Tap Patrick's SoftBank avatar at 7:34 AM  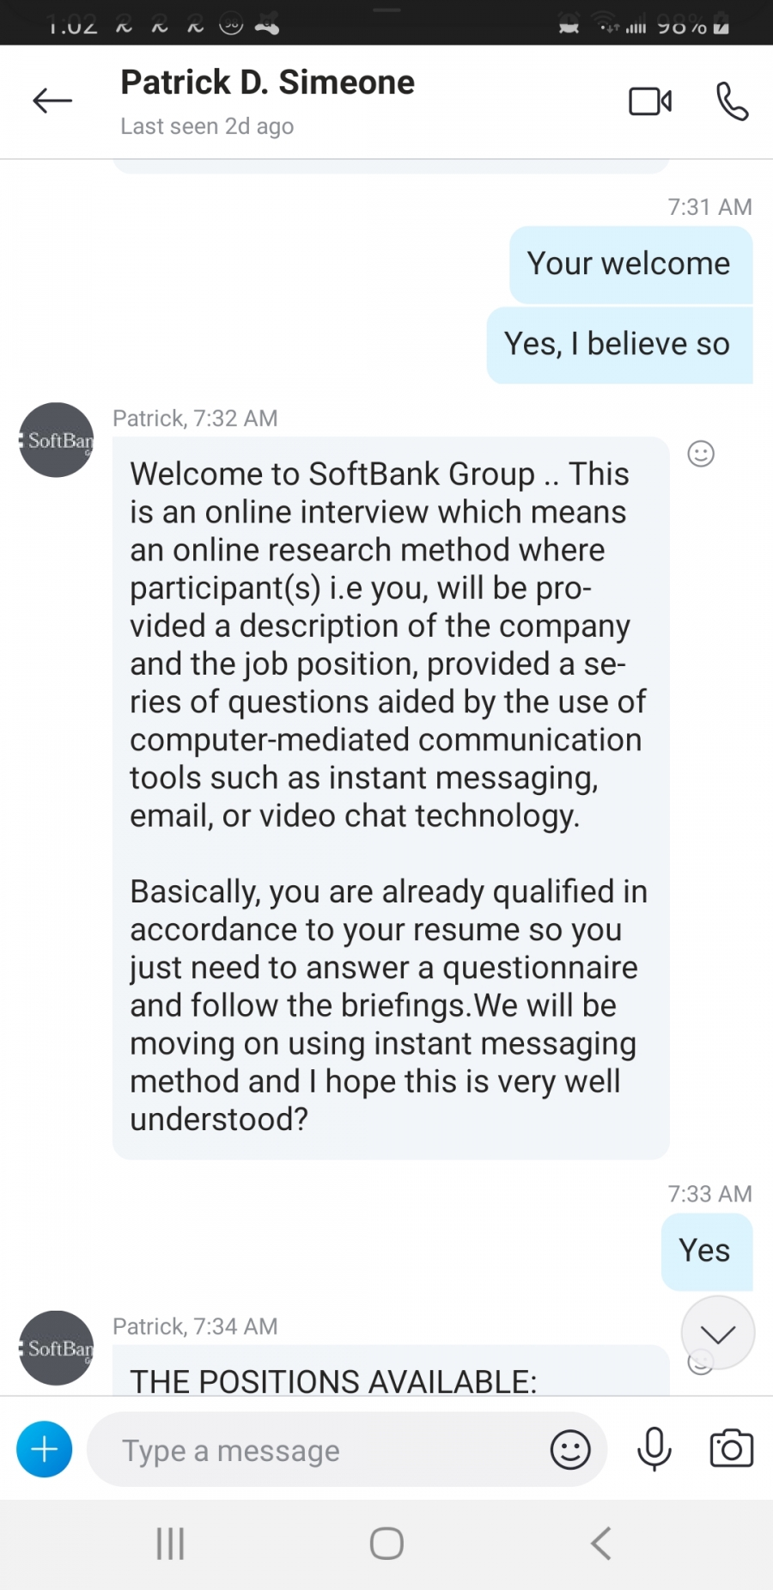pos(57,1348)
